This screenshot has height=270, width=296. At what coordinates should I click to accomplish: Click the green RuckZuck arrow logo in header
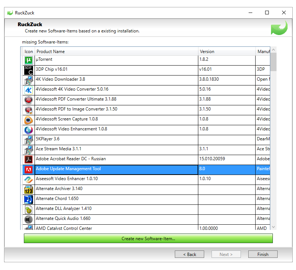[x=279, y=28]
